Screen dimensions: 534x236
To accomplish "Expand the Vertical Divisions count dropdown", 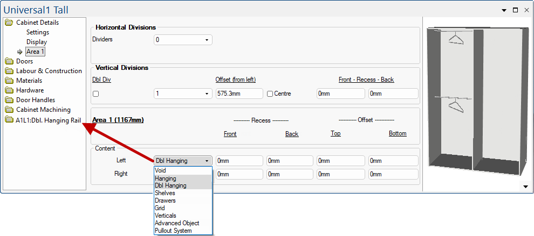I will tap(183, 94).
